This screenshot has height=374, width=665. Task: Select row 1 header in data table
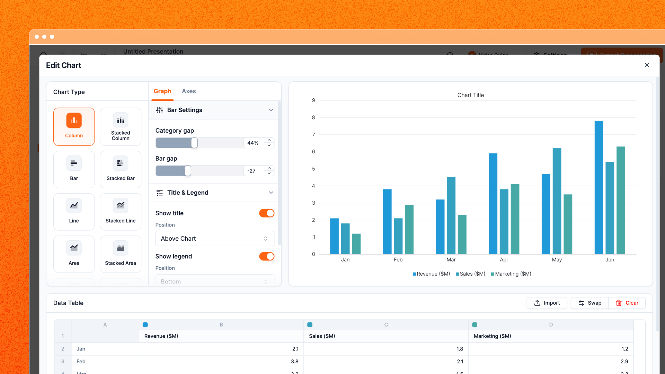tap(63, 336)
